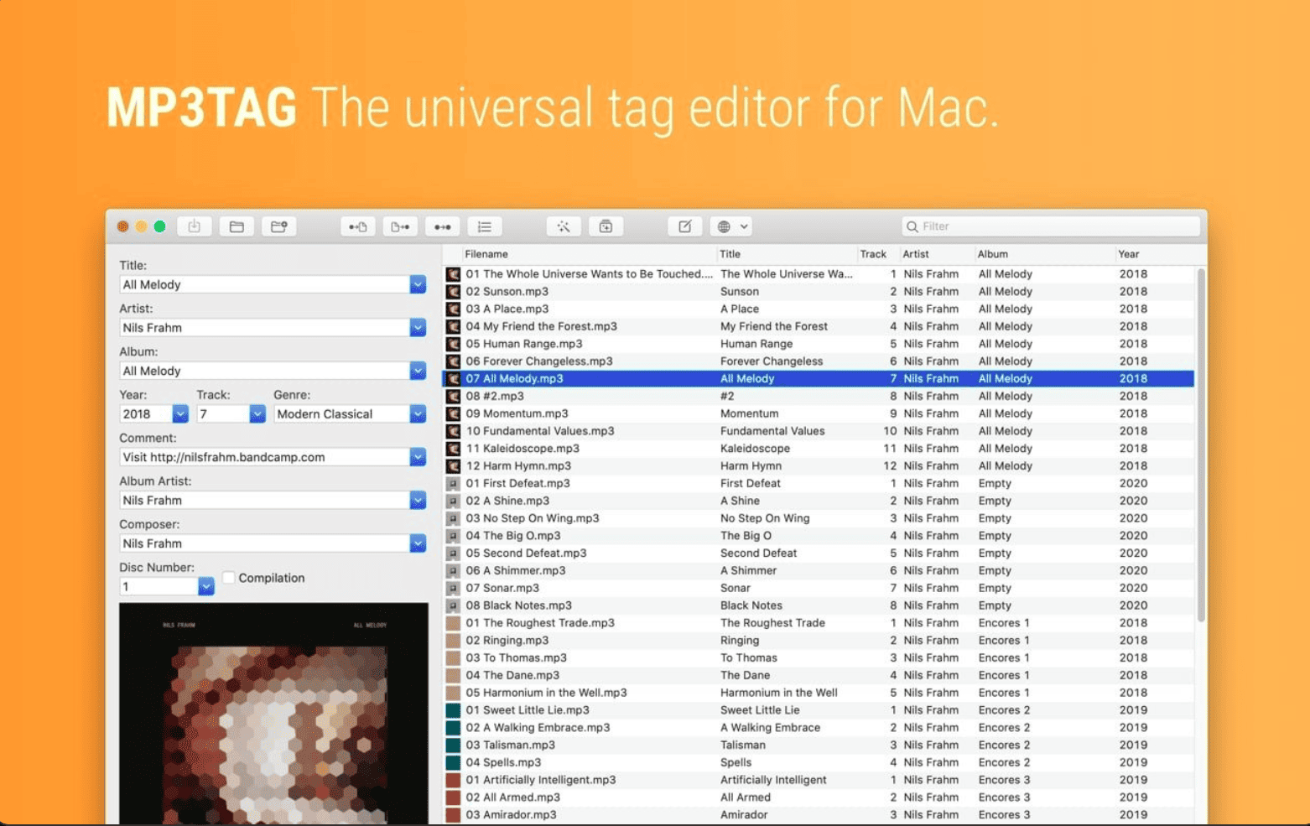Click the Tag to Tag icon
1310x826 pixels.
coord(442,226)
